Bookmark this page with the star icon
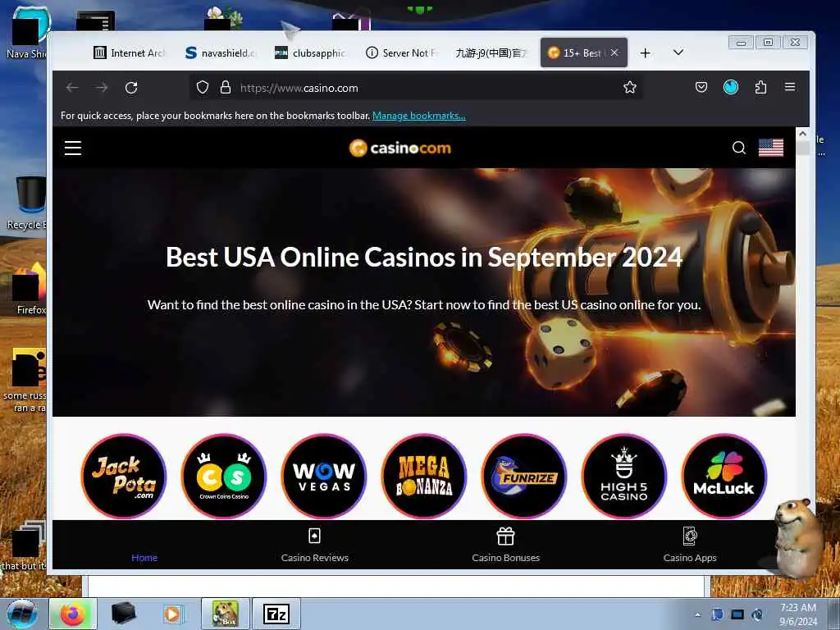The image size is (840, 630). [629, 87]
